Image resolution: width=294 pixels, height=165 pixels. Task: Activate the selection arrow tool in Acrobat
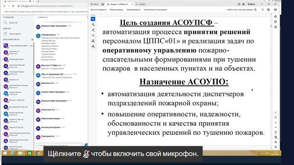(x=93, y=19)
